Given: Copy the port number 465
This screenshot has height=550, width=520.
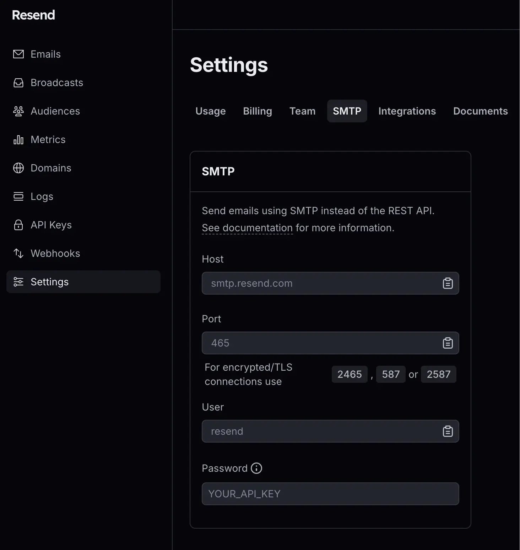Looking at the screenshot, I should coord(448,343).
